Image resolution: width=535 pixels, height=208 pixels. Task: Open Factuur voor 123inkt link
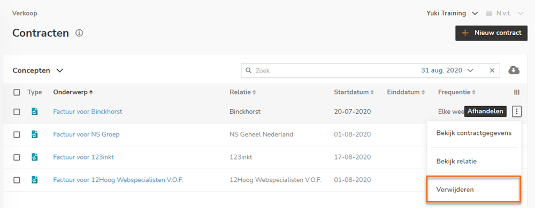(x=83, y=157)
